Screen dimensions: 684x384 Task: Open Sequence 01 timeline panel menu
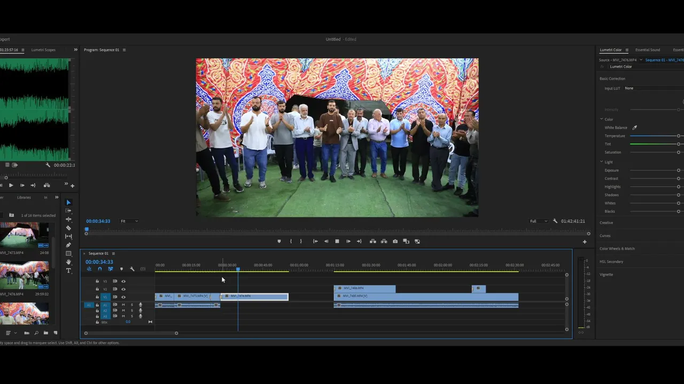(113, 254)
